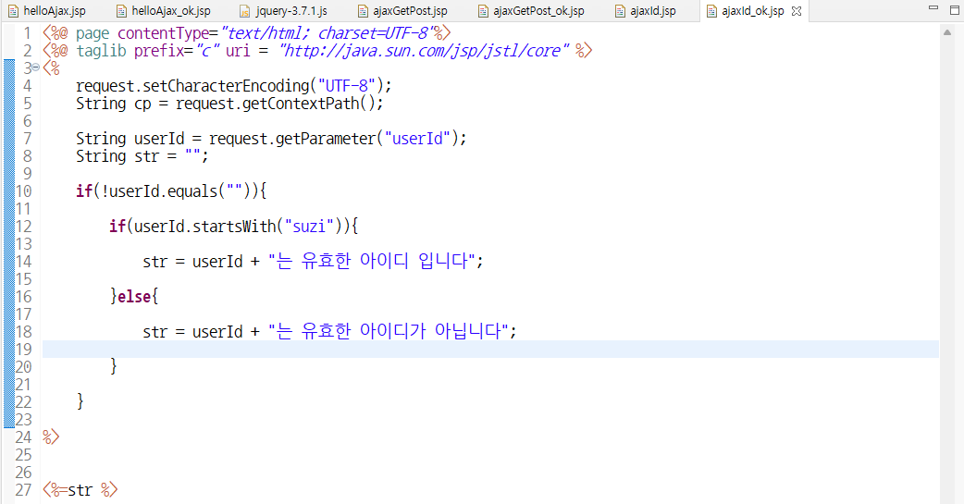Viewport: 964px width, 504px height.
Task: Select the jquery-3.7.1.js tab
Action: click(284, 11)
